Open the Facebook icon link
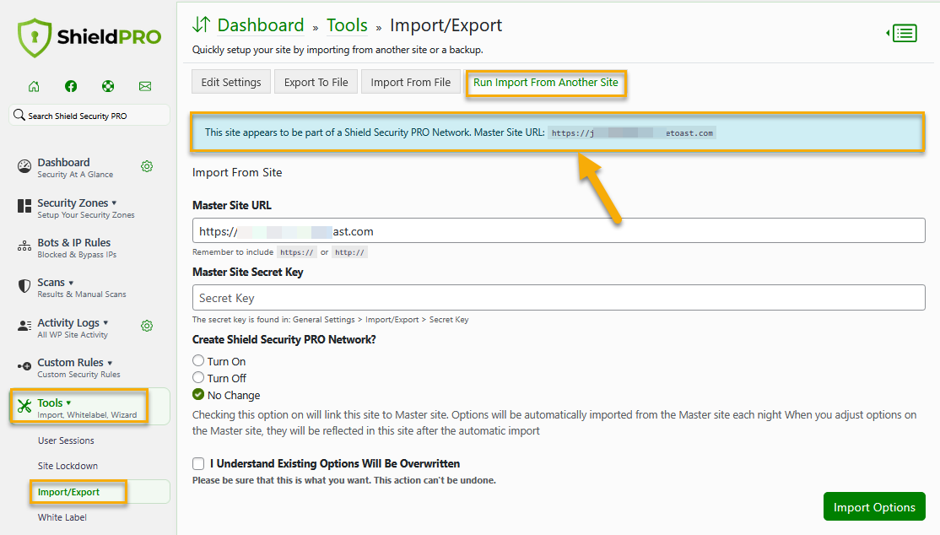This screenshot has height=535, width=940. point(71,86)
